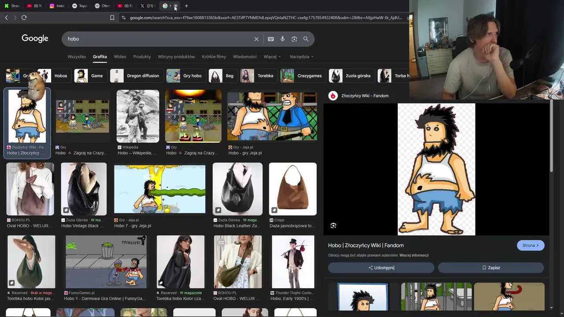Switch to the X (21) browser tab
This screenshot has height=317, width=564.
click(x=148, y=6)
